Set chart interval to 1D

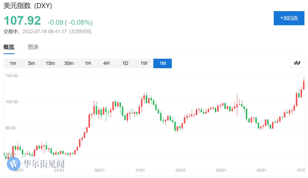[125, 63]
